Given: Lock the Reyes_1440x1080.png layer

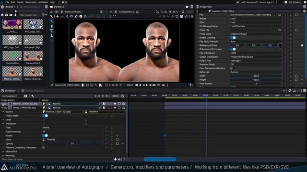Looking at the screenshot, I should click(x=124, y=107).
